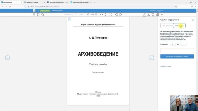Click the Znanium Z logo
The image size is (198, 111).
(x=34, y=11)
